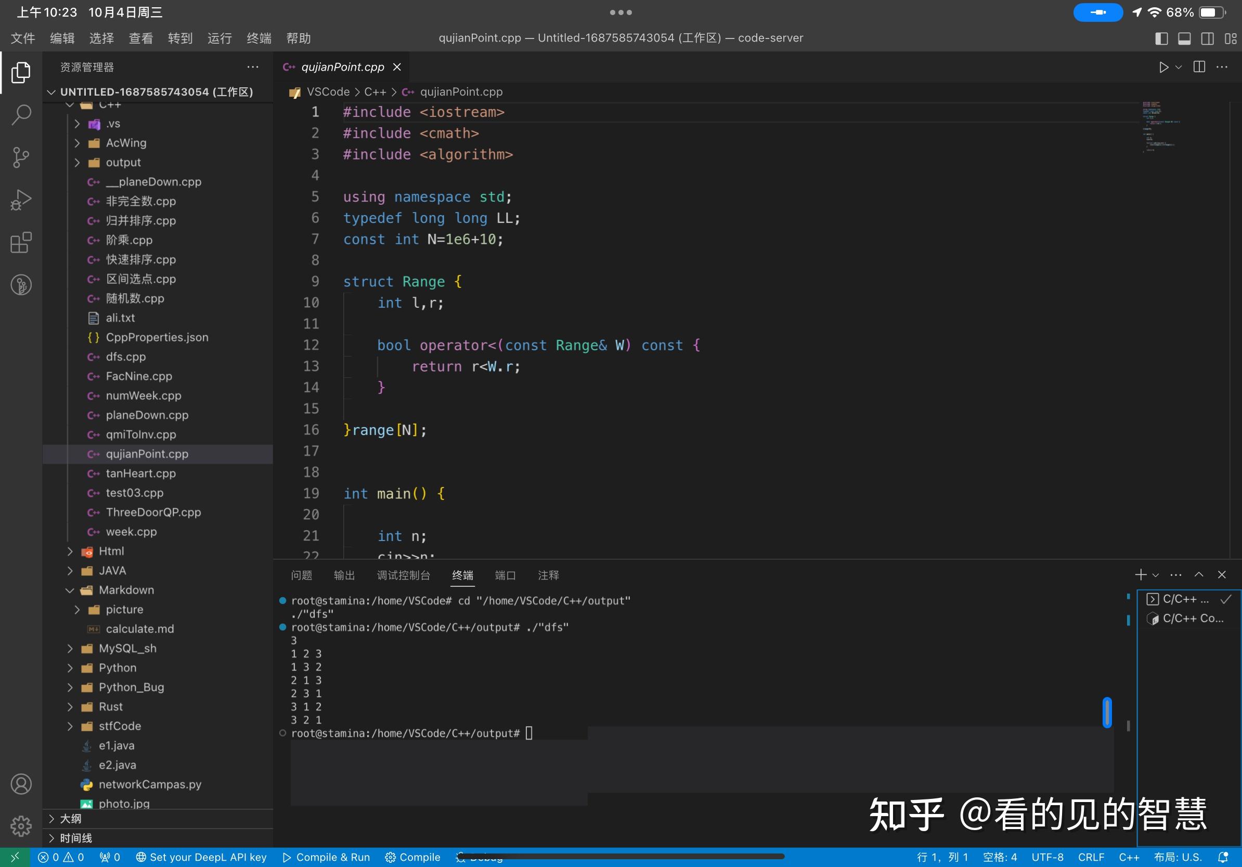Image resolution: width=1242 pixels, height=867 pixels.
Task: Split the editor to the right
Action: 1199,67
